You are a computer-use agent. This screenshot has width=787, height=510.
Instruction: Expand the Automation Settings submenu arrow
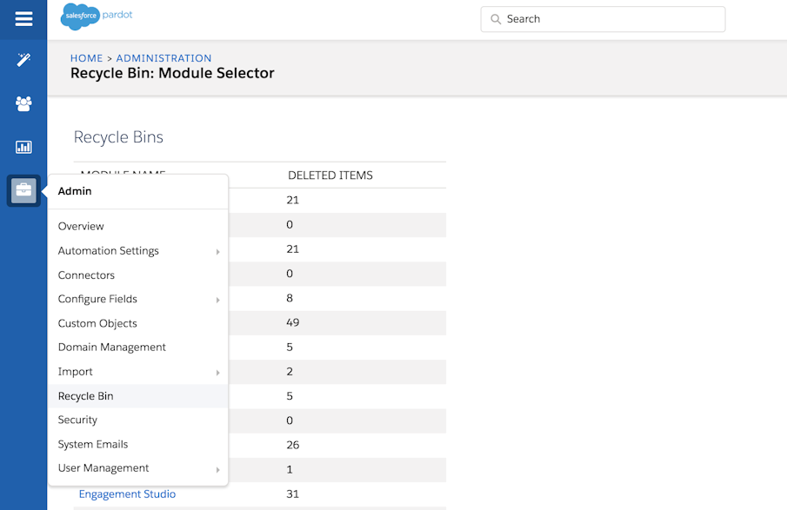(217, 252)
